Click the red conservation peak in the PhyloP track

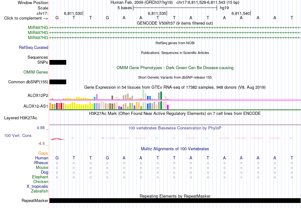tap(57, 139)
